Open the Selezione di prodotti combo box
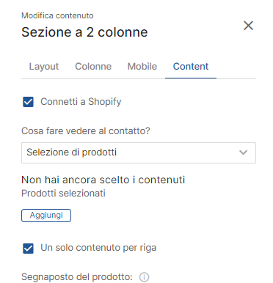 [139, 152]
